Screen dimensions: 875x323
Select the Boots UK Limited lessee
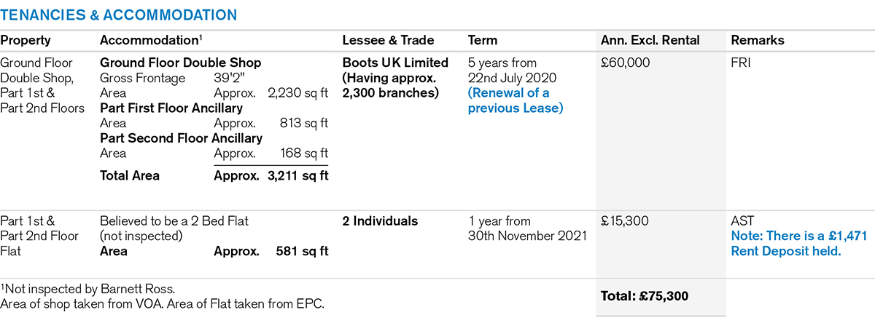[x=395, y=63]
